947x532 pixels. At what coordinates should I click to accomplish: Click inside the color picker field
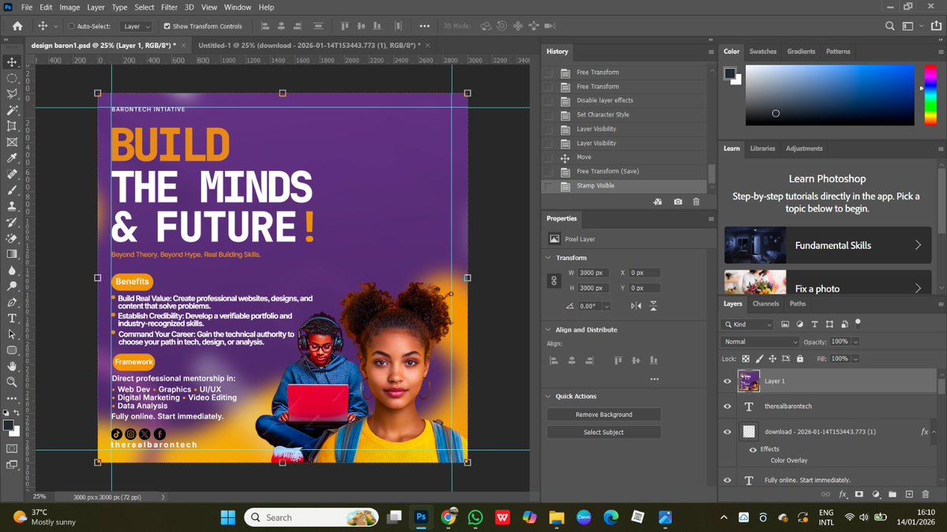(829, 95)
